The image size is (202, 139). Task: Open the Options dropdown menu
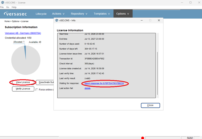point(122,14)
